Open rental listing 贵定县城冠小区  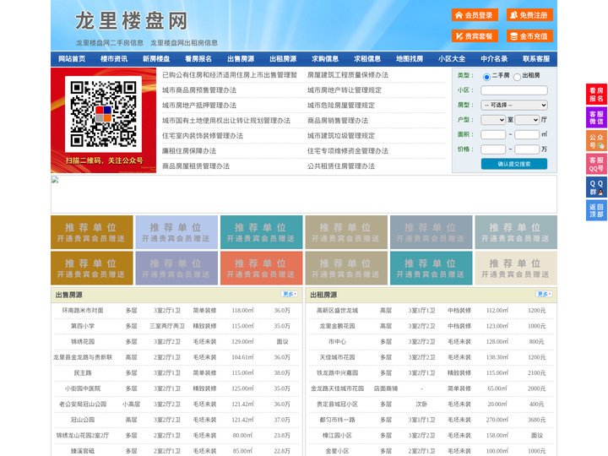pos(337,404)
